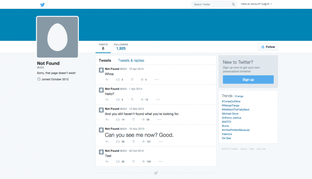Viewport: 312px width, 179px height.
Task: Open the Ads info footer link
Action: pyautogui.click(x=261, y=149)
